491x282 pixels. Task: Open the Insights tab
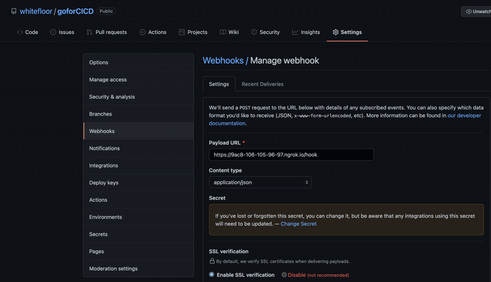click(306, 32)
